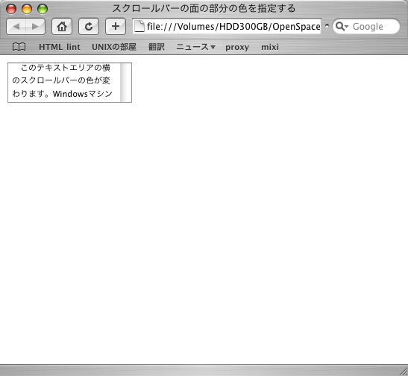
Task: Click the page icon in the address bar
Action: (139, 26)
